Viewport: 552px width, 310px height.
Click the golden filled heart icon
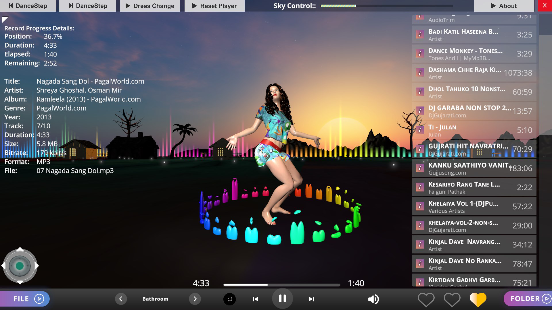[x=478, y=300]
